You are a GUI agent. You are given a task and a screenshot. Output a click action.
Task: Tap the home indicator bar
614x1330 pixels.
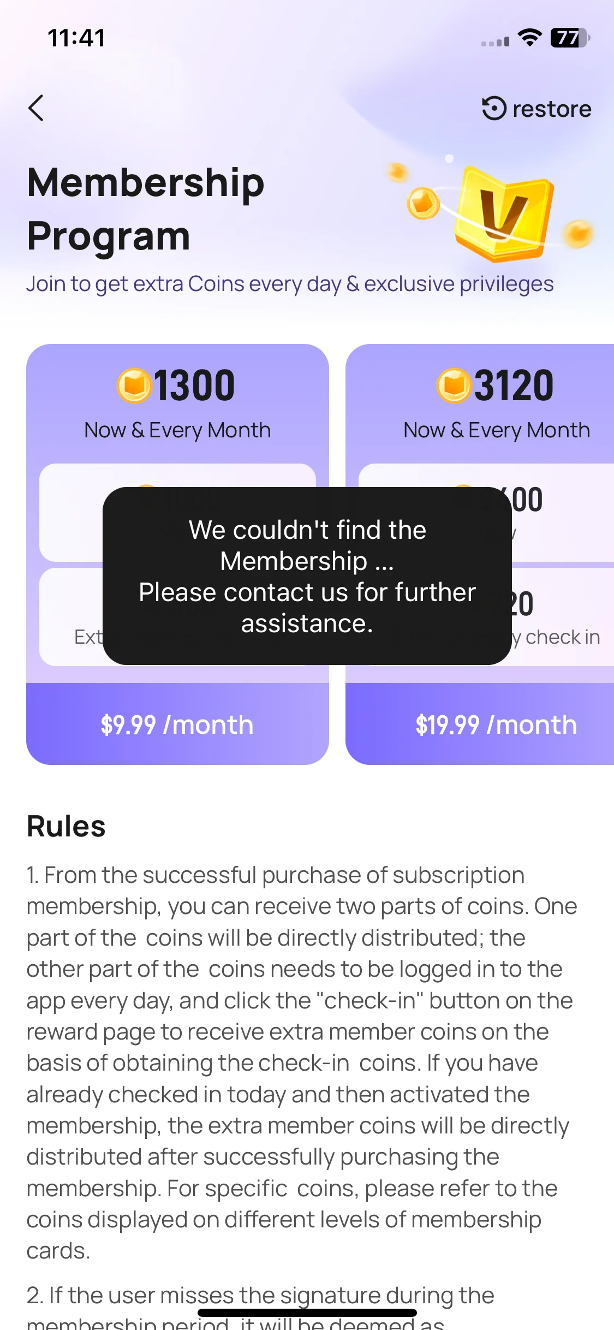(307, 1313)
